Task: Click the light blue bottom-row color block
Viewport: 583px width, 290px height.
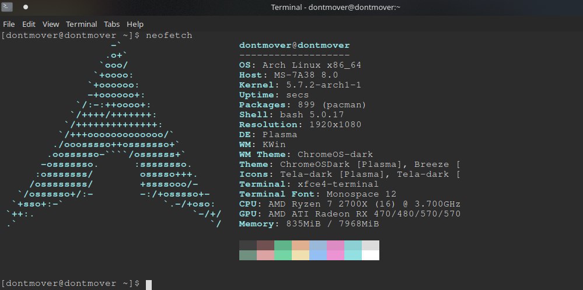Action: [318, 255]
